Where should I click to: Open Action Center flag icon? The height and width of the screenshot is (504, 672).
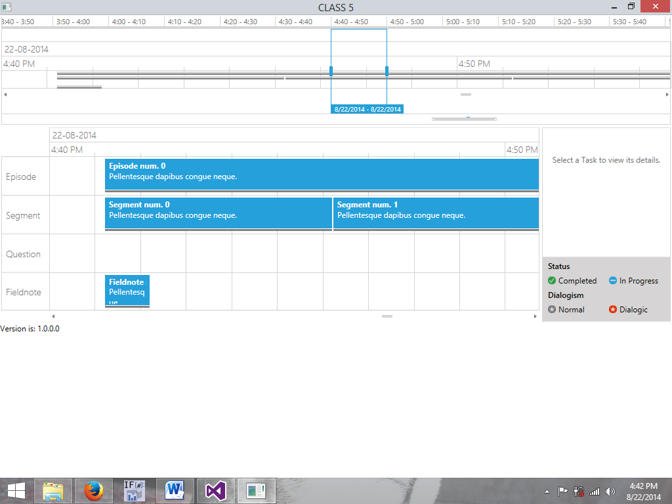pos(562,492)
